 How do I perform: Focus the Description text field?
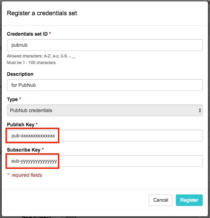[x=104, y=85]
